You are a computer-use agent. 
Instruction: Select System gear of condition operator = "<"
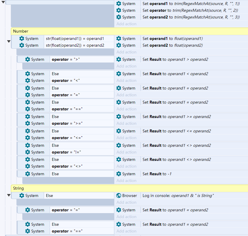28,80
